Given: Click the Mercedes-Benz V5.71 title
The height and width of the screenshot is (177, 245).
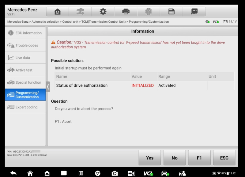Looking at the screenshot, I should pyautogui.click(x=22, y=12).
